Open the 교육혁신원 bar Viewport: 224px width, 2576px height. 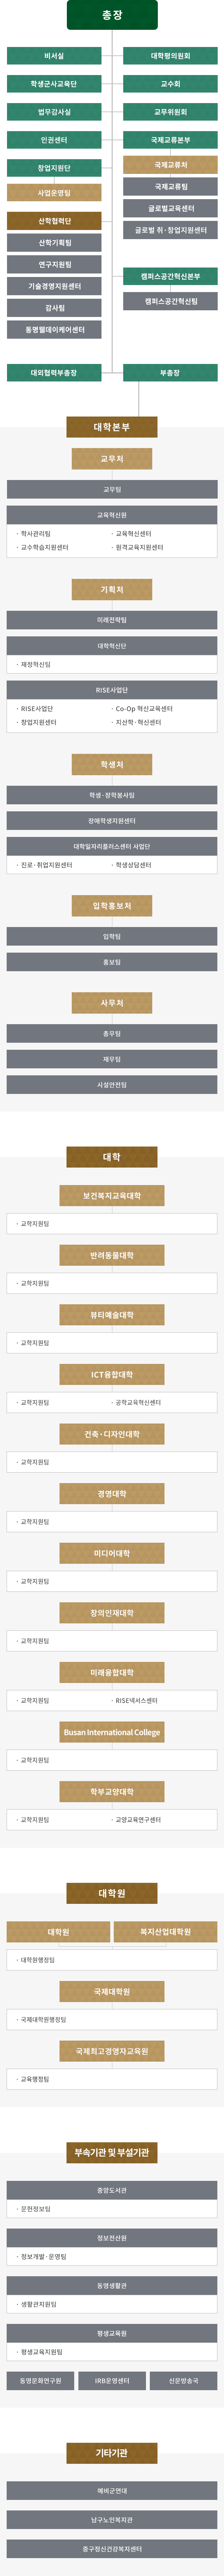tap(112, 515)
